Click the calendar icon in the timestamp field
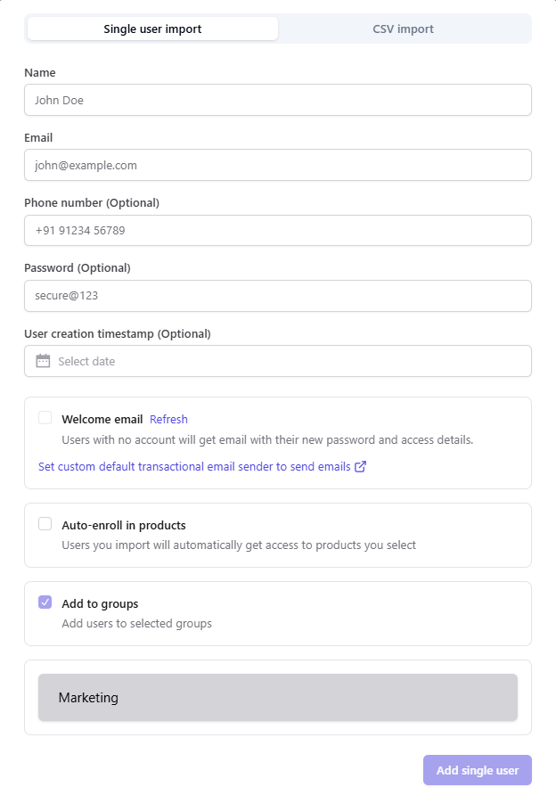556x795 pixels. [x=43, y=361]
